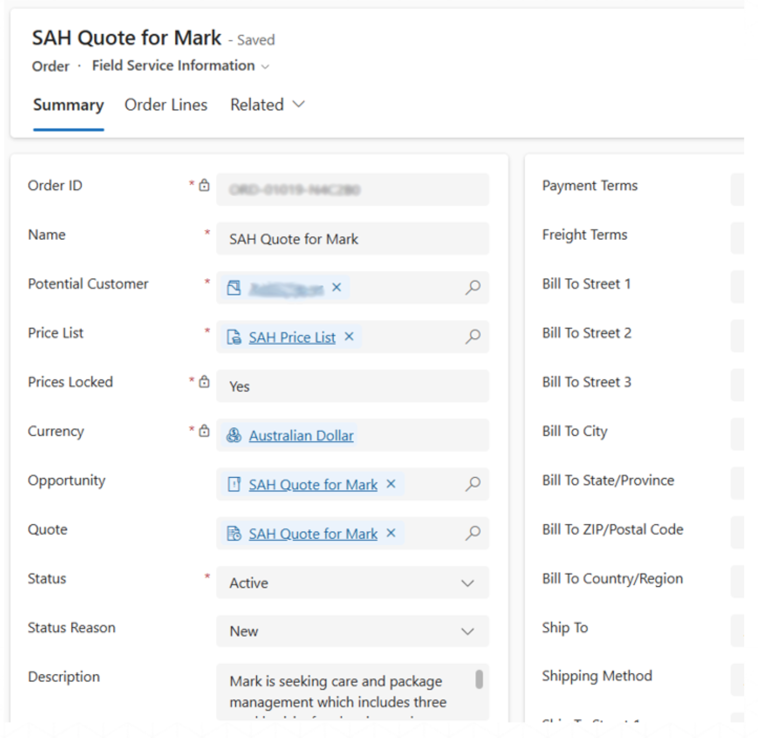Image resolution: width=758 pixels, height=738 pixels.
Task: Open the Opportunity lookup search icon
Action: 473,484
